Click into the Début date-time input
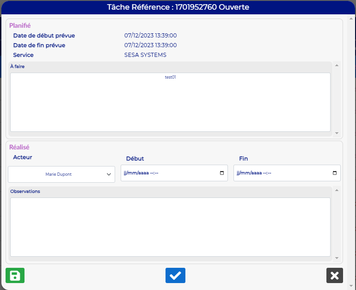This screenshot has width=356, height=290. (166, 173)
